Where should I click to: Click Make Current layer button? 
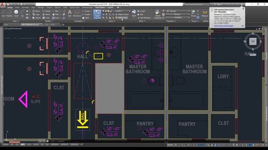pyautogui.click(x=122, y=15)
